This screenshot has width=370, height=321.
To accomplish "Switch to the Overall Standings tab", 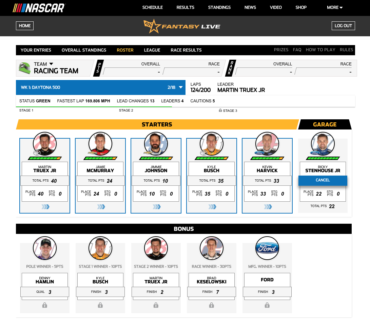I will point(84,50).
